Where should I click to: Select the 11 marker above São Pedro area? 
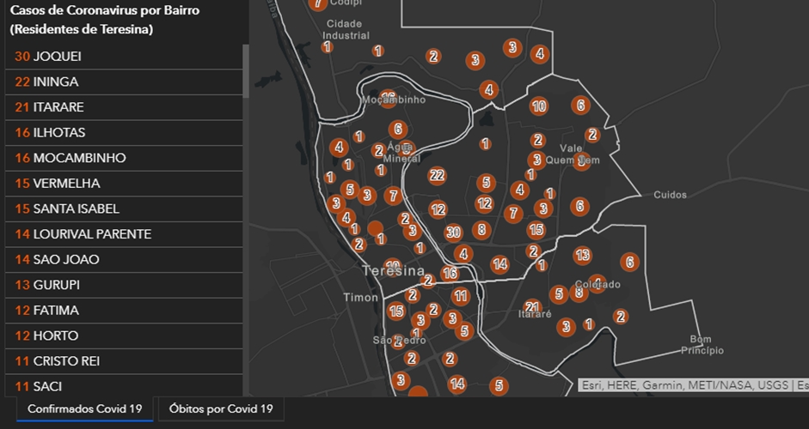coord(460,297)
